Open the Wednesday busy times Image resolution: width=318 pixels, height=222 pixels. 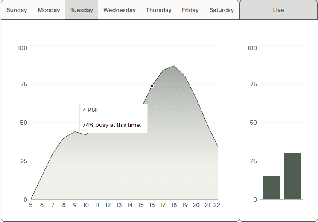(120, 10)
